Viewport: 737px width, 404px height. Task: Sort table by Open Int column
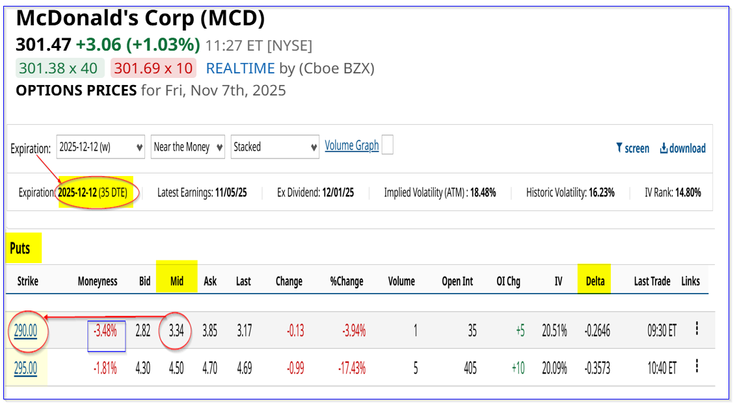point(458,281)
